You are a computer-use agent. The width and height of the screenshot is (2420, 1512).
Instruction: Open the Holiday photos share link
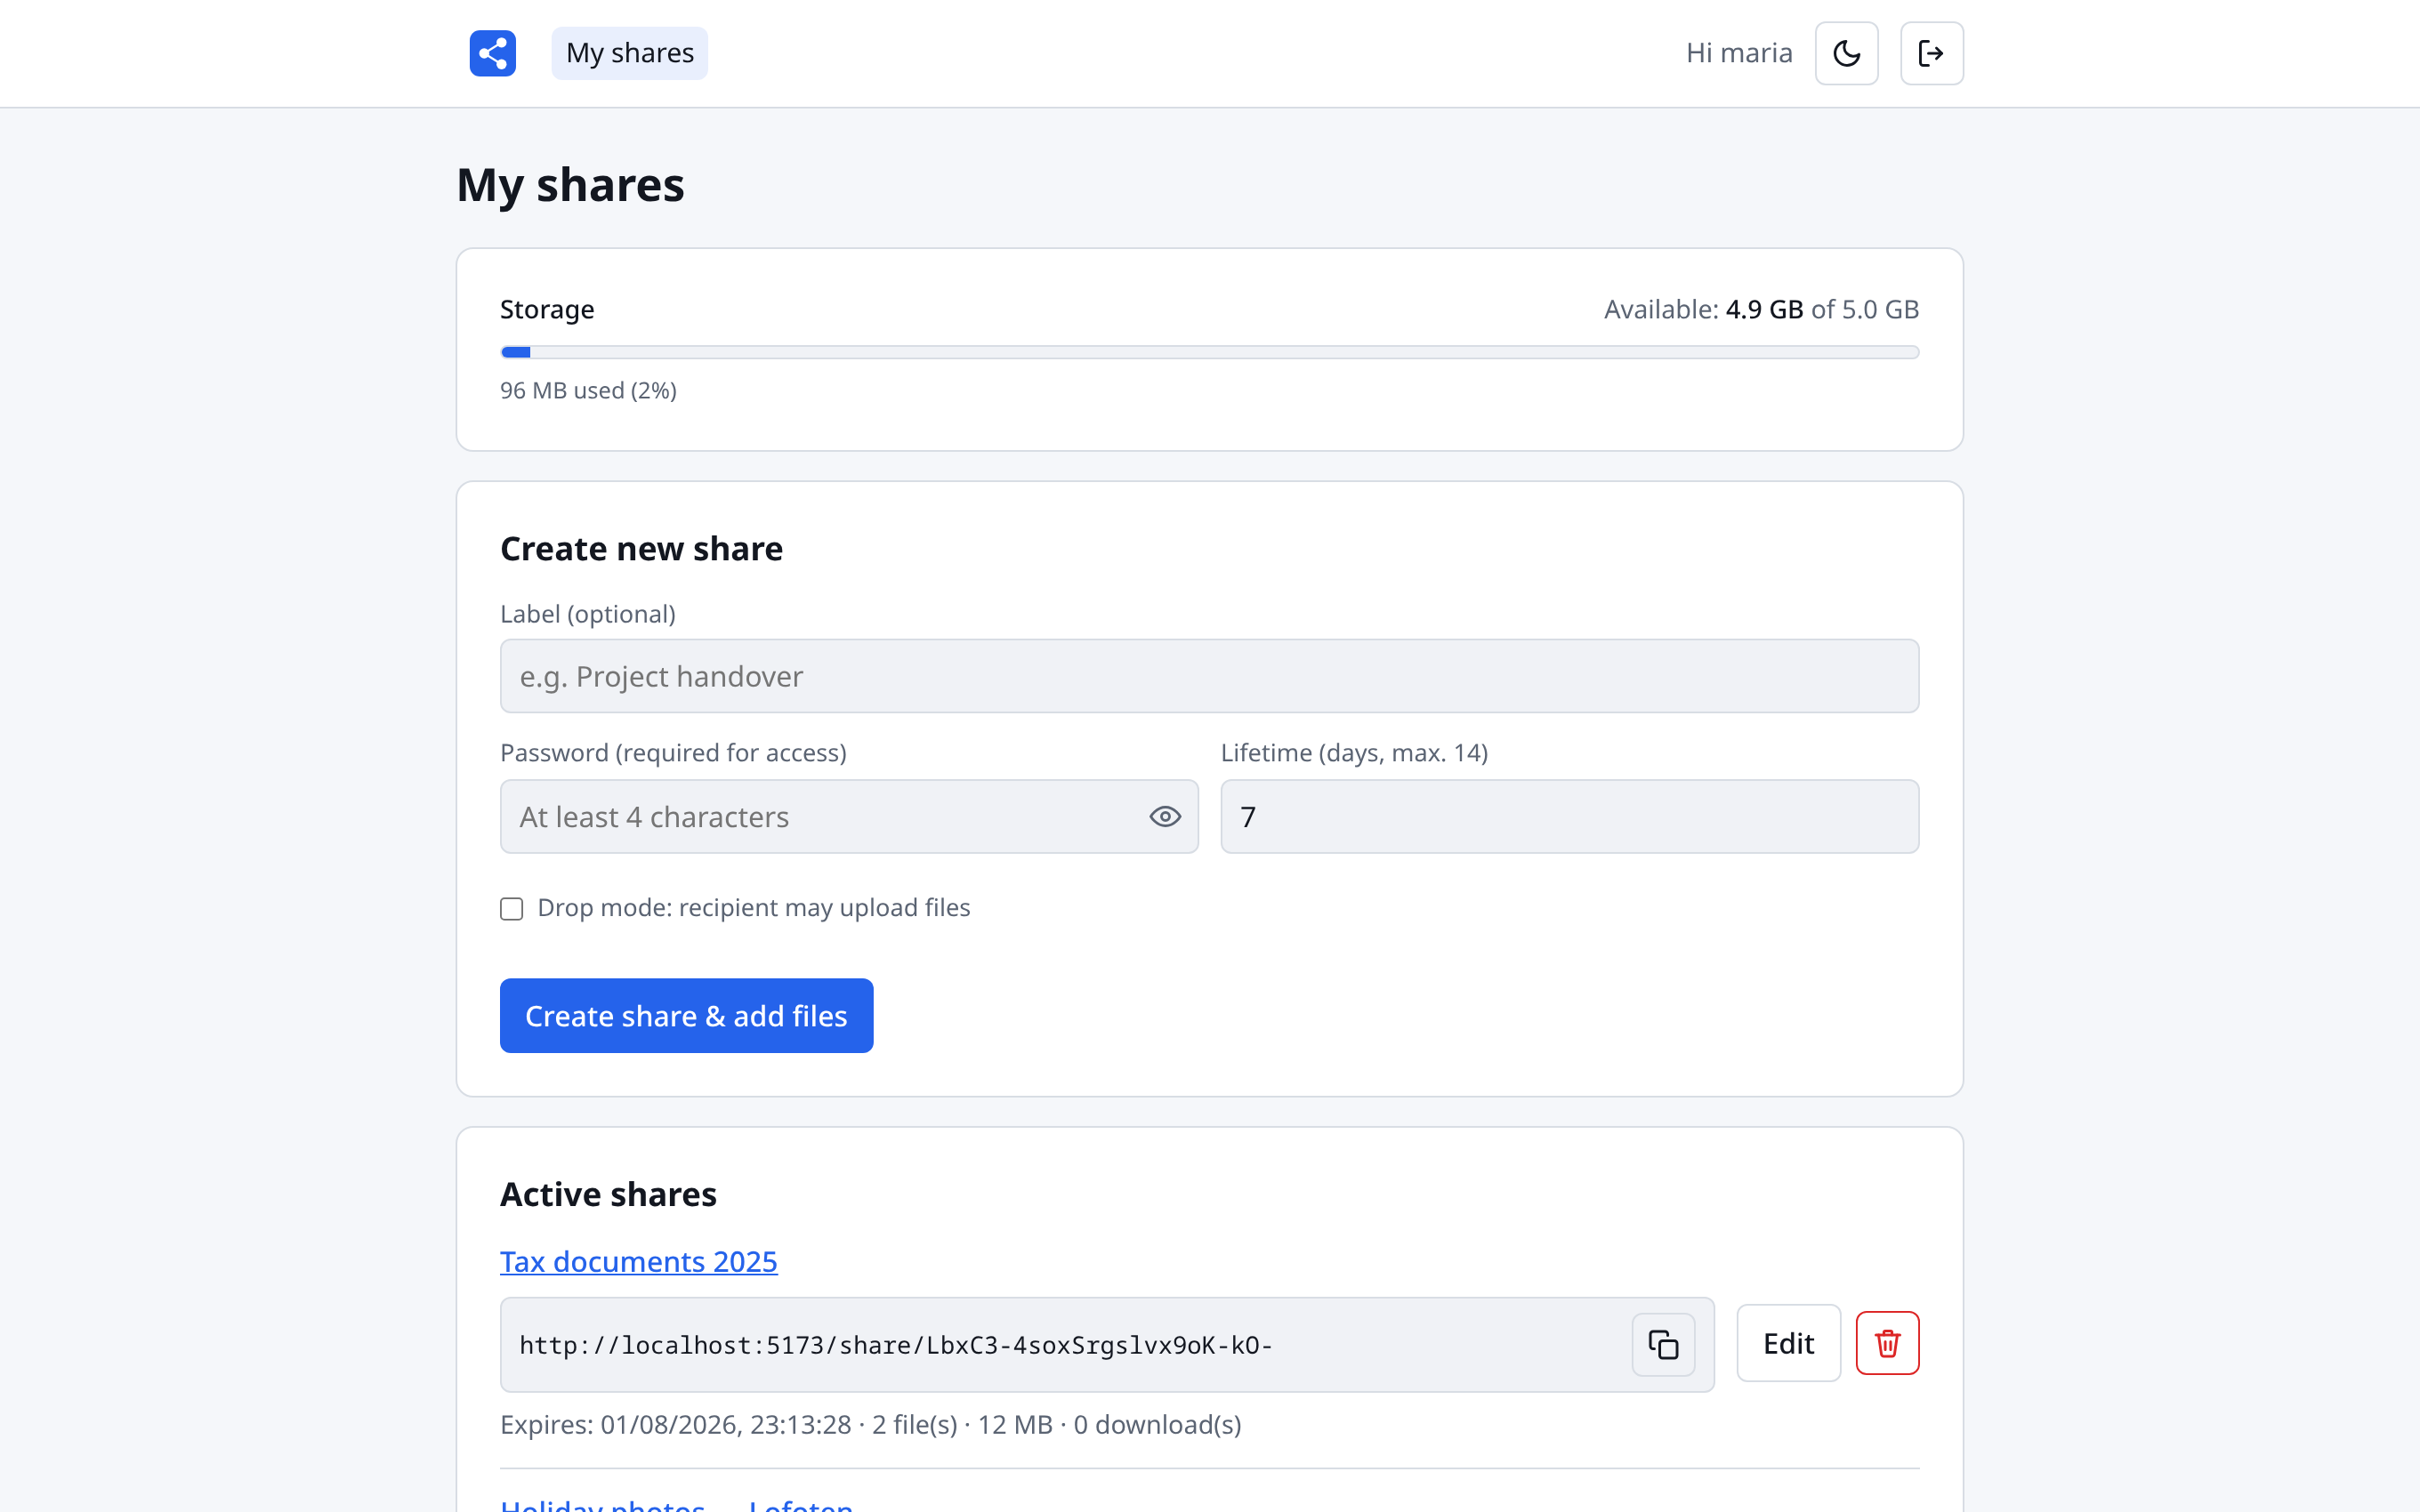click(676, 1504)
